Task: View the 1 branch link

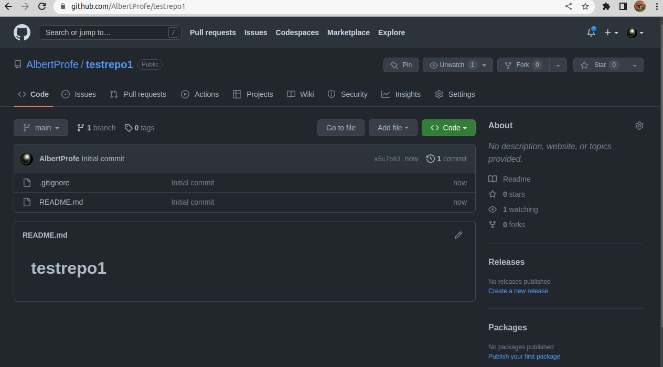Action: pos(97,128)
